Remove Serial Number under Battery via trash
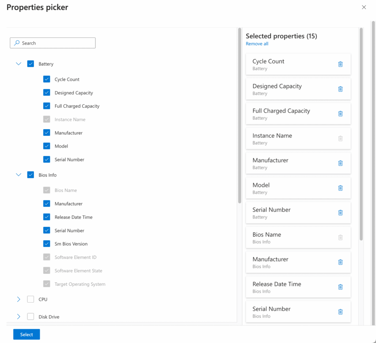The image size is (376, 343). point(340,212)
